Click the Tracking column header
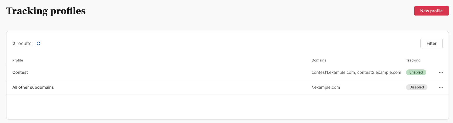 pos(413,60)
